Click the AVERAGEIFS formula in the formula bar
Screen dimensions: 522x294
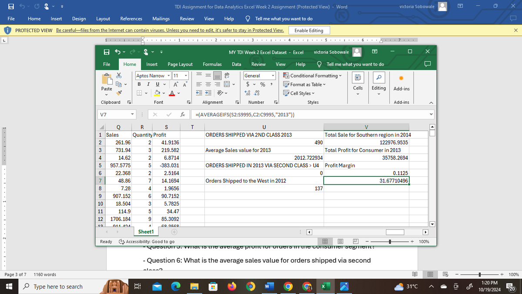tap(245, 115)
